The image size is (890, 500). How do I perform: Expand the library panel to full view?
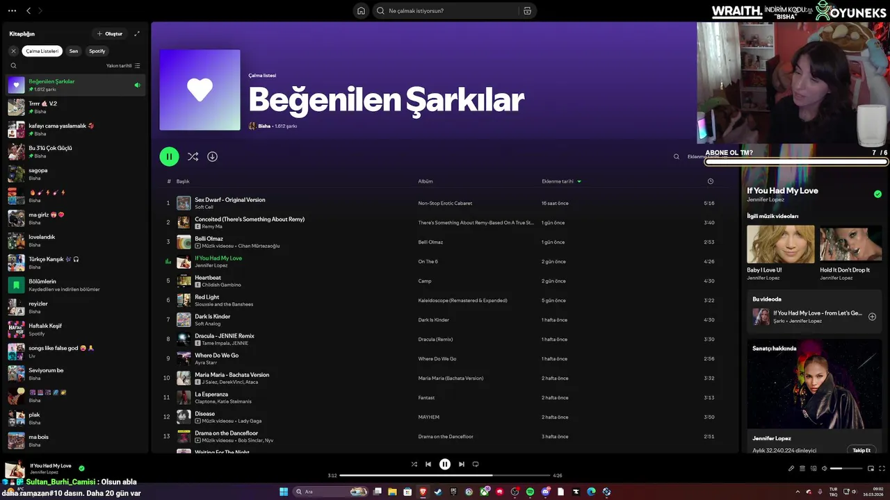tap(137, 33)
